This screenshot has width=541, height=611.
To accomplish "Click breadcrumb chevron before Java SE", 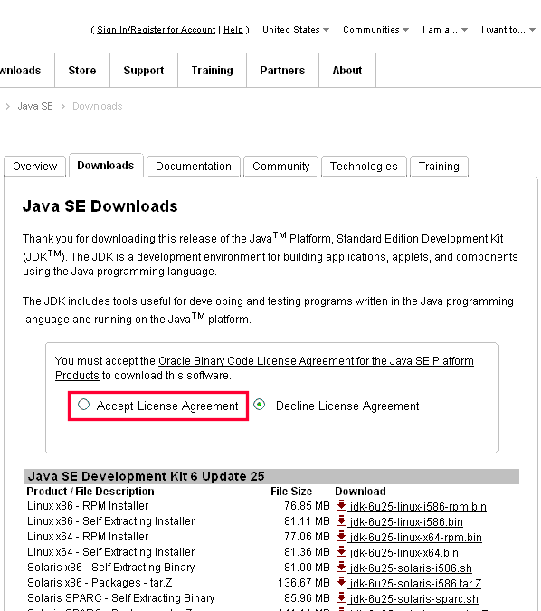I will pos(7,106).
